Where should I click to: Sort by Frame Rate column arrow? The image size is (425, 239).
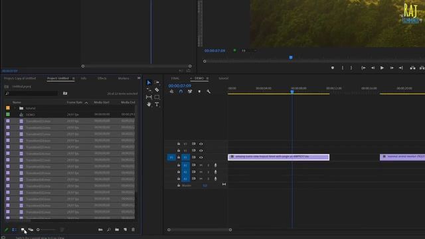click(86, 103)
